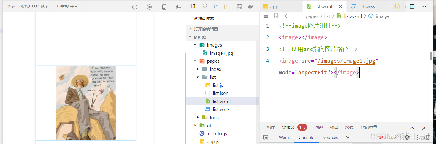This screenshot has height=144, width=436.
Task: Click the refresh simulator icon
Action: [135, 7]
